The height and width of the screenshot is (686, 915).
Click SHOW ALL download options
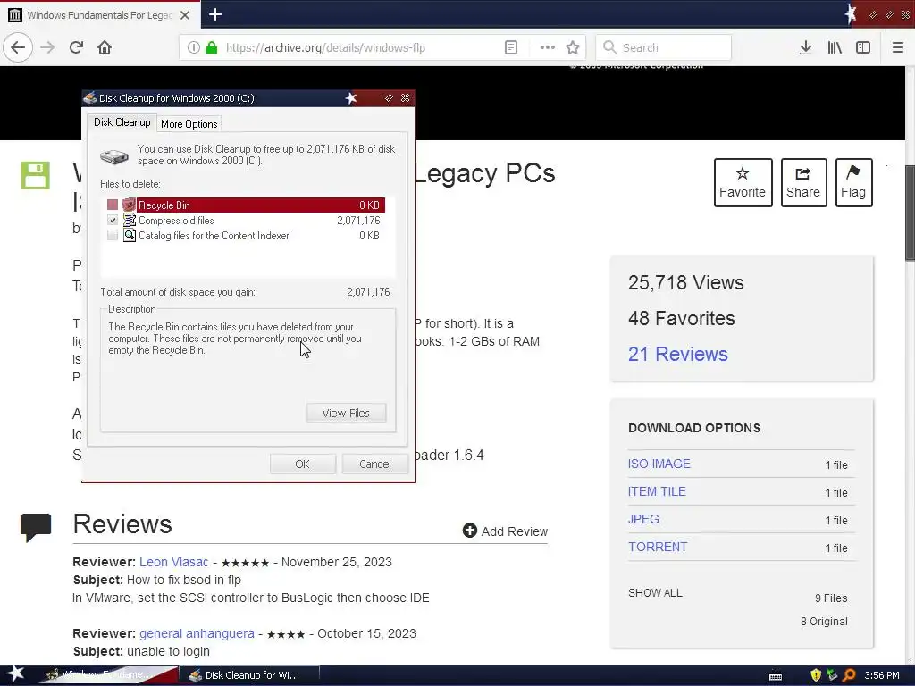[655, 593]
